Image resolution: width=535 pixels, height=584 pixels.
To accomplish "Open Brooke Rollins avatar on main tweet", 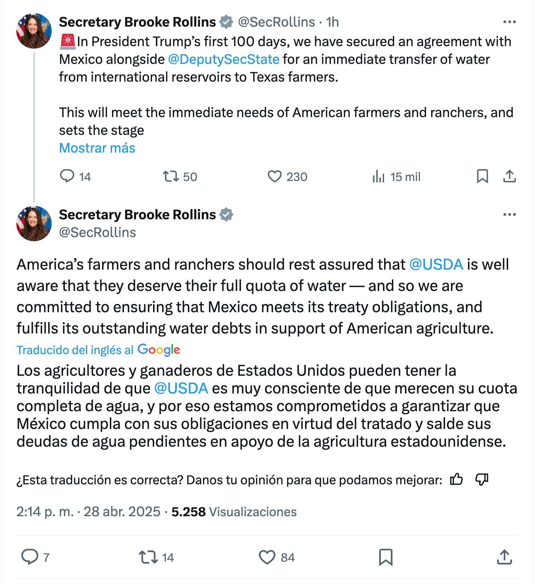I will tap(34, 224).
